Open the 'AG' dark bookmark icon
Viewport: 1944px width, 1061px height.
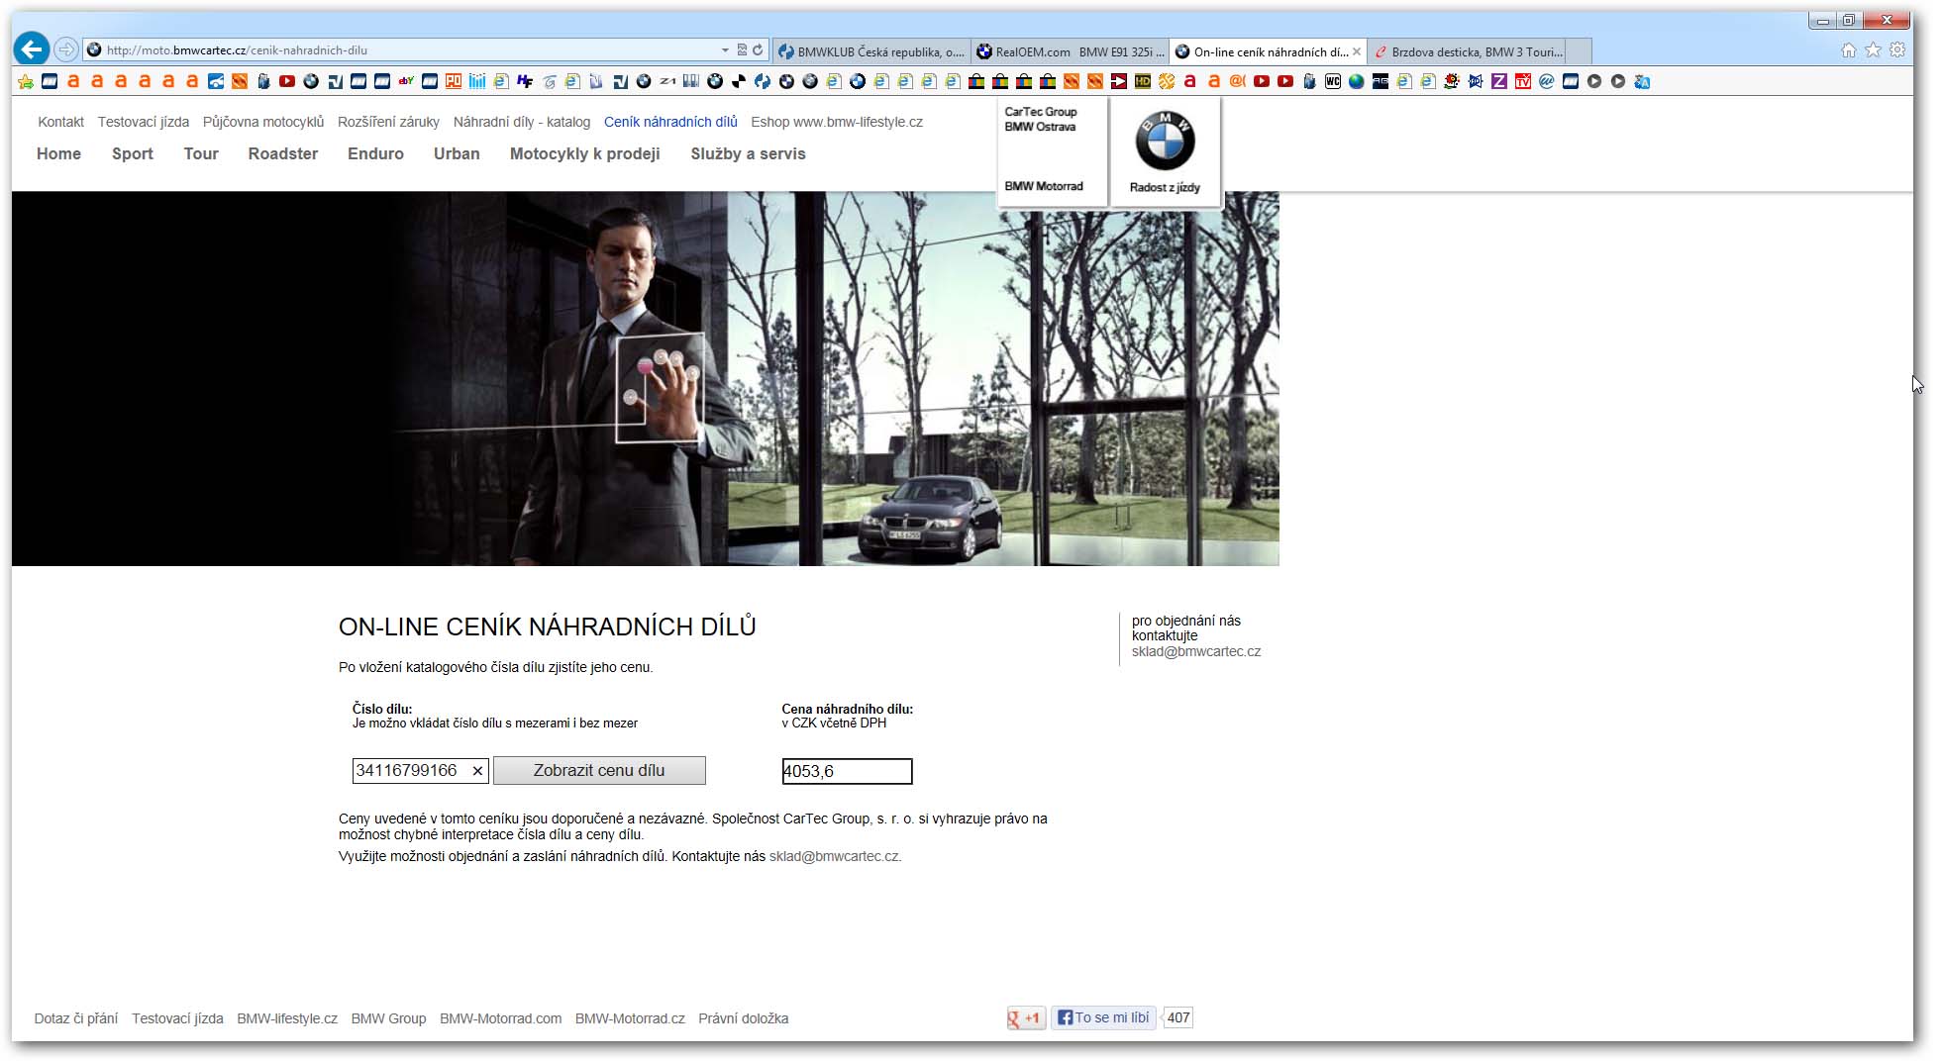(1381, 81)
